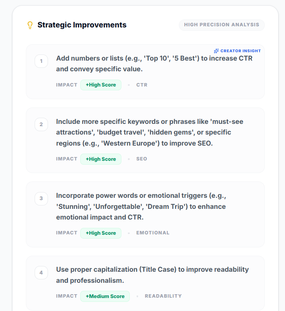
Task: Select the number 3 badge icon
Action: point(41,199)
